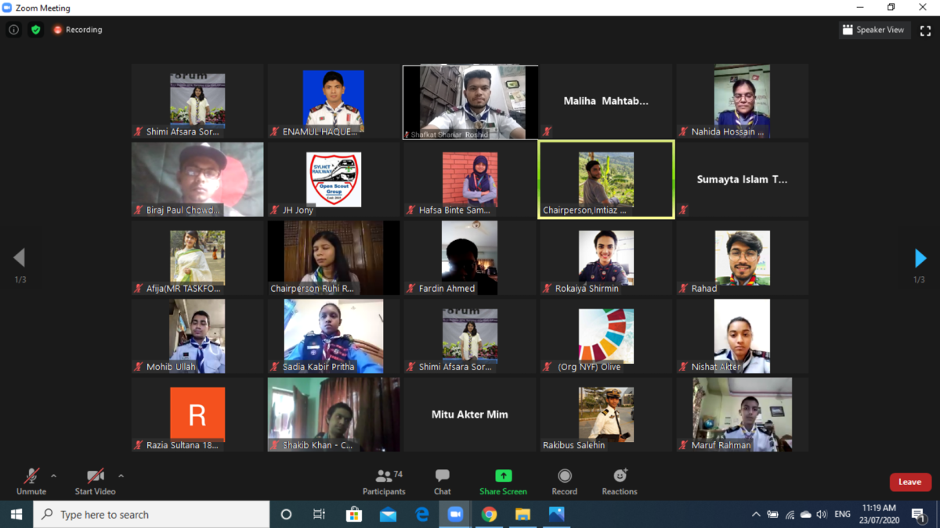Select Chairperson Imtiaz highlighted video tile
The height and width of the screenshot is (528, 940).
pos(606,179)
